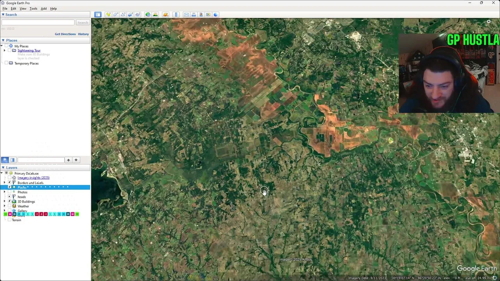
Task: Expand the Borders and Labels node
Action: point(5,183)
